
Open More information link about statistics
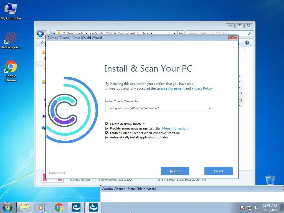(x=175, y=128)
